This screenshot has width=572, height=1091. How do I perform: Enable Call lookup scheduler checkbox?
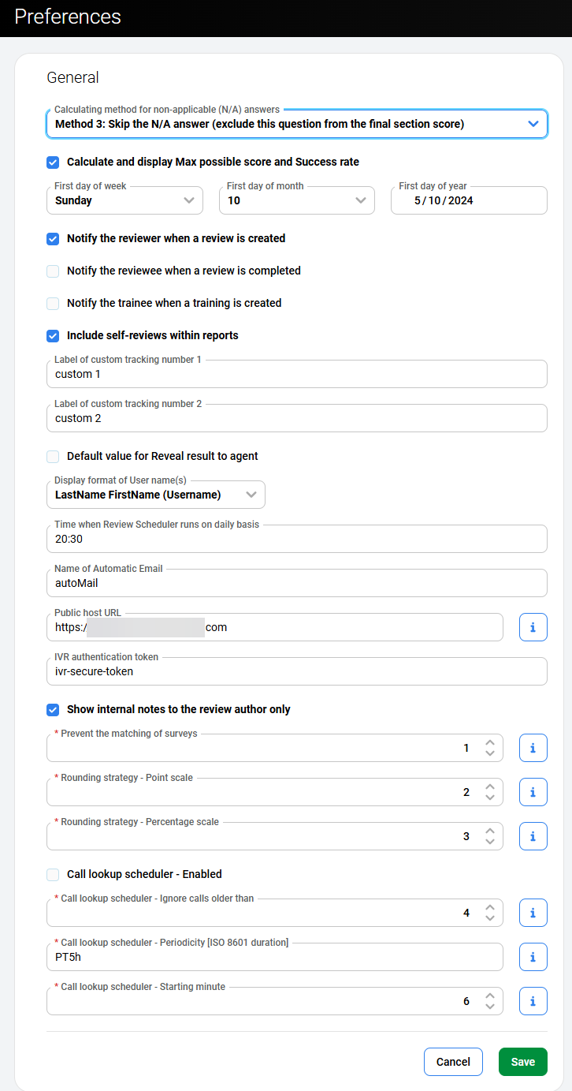coord(53,874)
